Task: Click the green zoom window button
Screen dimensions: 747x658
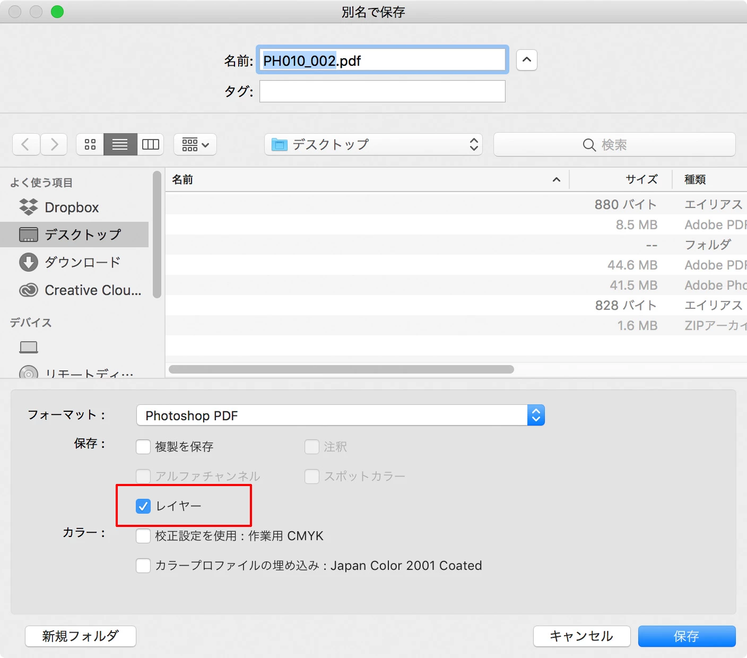Action: coord(57,12)
